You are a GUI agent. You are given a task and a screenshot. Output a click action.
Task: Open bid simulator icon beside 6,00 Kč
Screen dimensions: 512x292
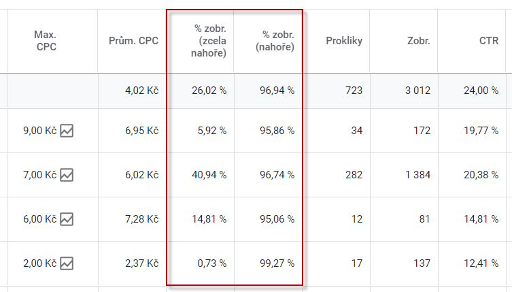(x=67, y=219)
